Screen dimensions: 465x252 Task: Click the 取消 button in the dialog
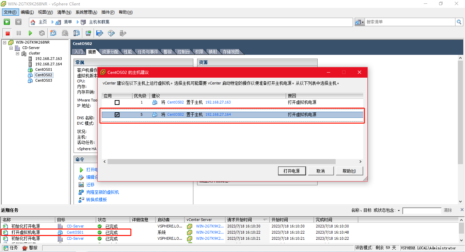click(320, 171)
